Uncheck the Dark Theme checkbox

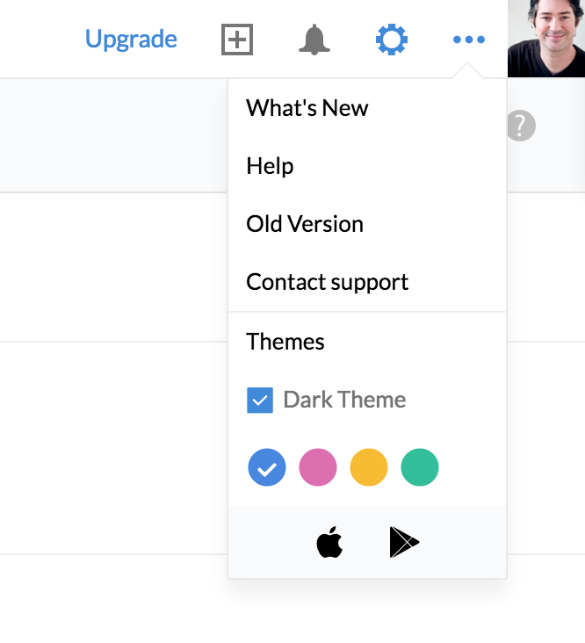[x=260, y=401]
